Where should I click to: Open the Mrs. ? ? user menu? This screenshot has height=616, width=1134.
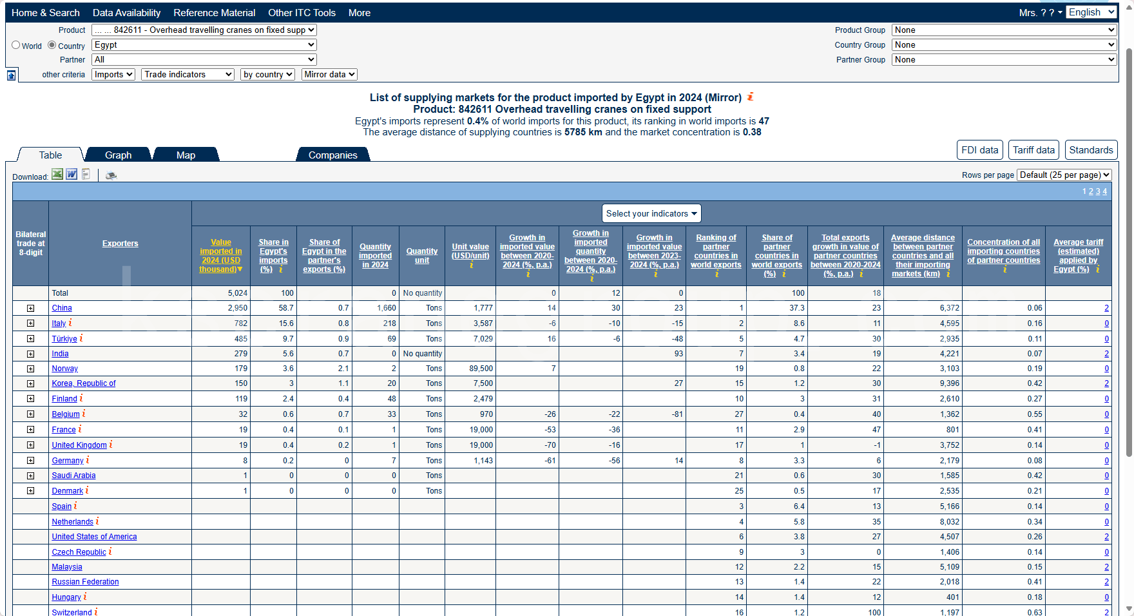1041,13
